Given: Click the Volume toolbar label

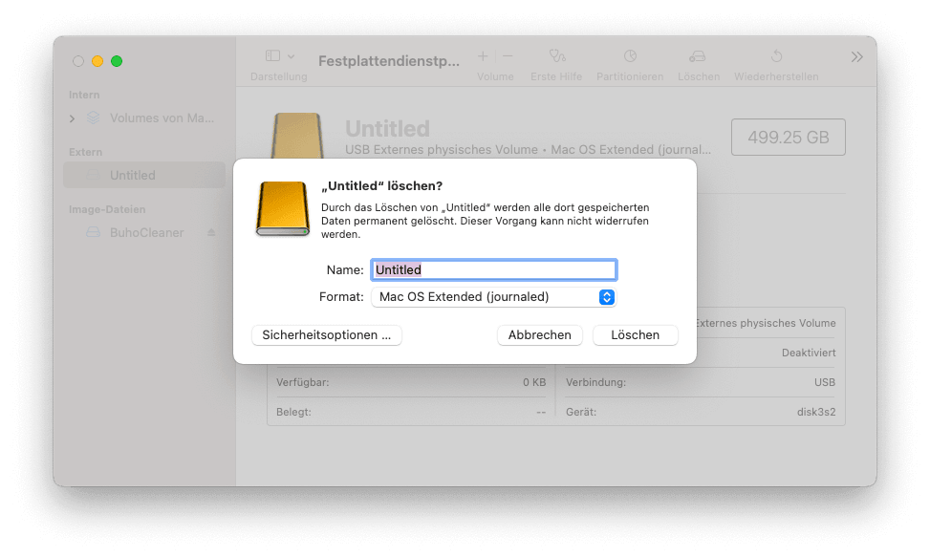Looking at the screenshot, I should click(x=495, y=77).
